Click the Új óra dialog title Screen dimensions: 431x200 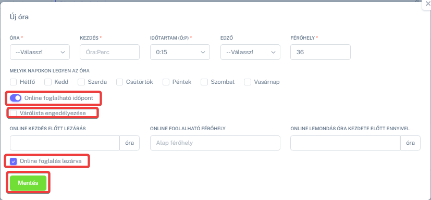(19, 17)
